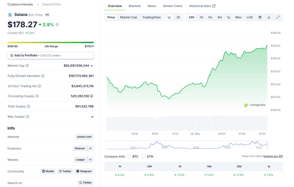Select 1m time range
The width and height of the screenshot is (294, 187).
pos(210,17)
